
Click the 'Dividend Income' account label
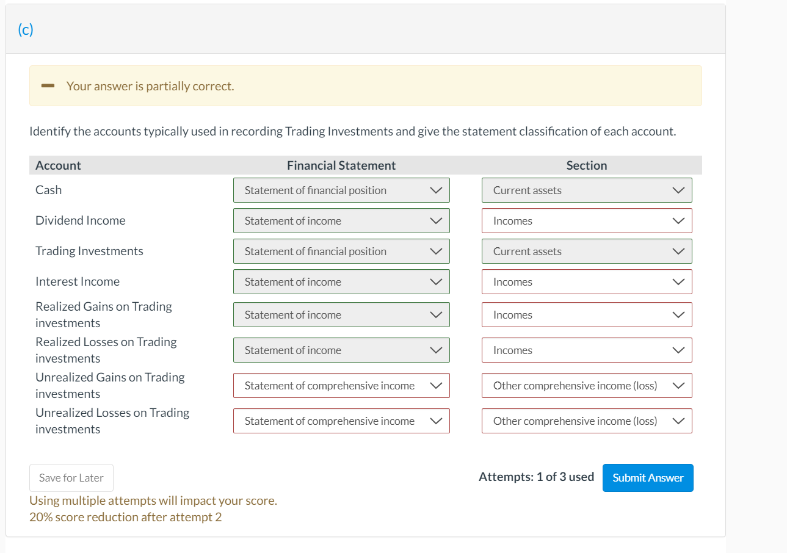point(81,220)
